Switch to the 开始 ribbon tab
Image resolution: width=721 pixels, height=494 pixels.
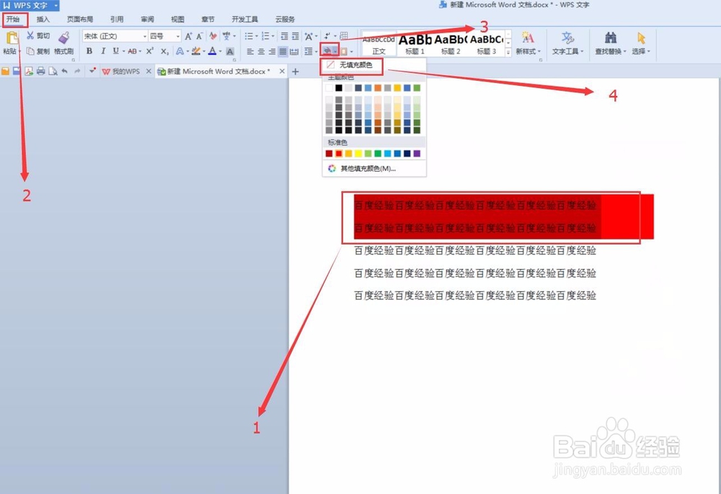tap(13, 19)
